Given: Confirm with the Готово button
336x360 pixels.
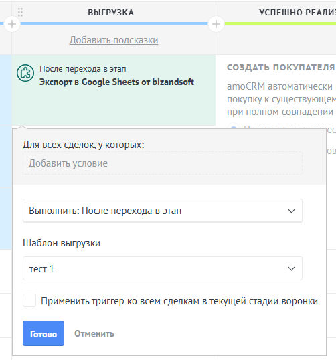Looking at the screenshot, I should coord(44,333).
